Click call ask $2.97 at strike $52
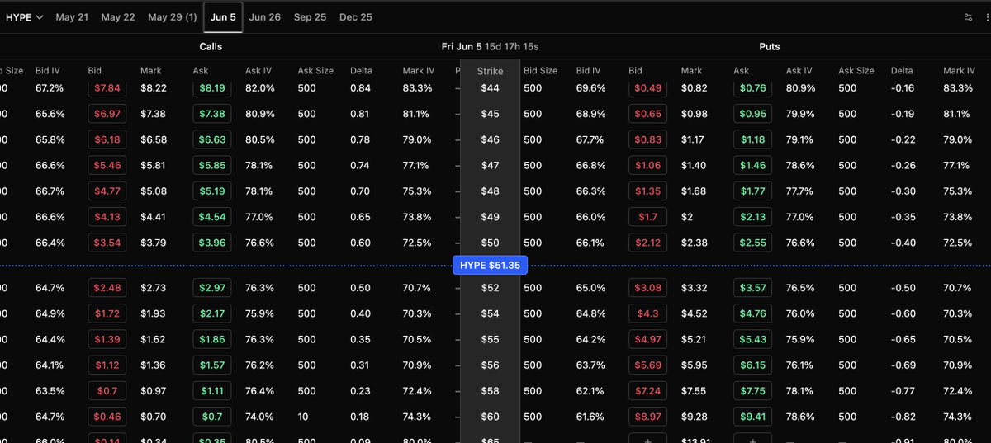991x443 pixels. coord(212,287)
